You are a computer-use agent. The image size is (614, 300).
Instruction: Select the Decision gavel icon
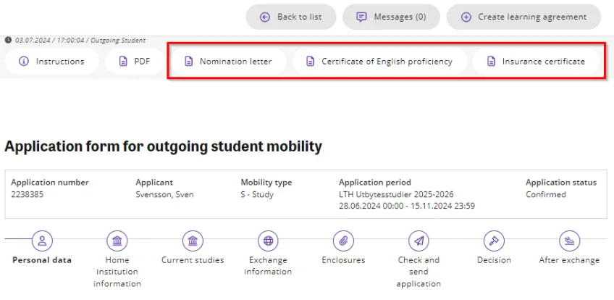[494, 241]
